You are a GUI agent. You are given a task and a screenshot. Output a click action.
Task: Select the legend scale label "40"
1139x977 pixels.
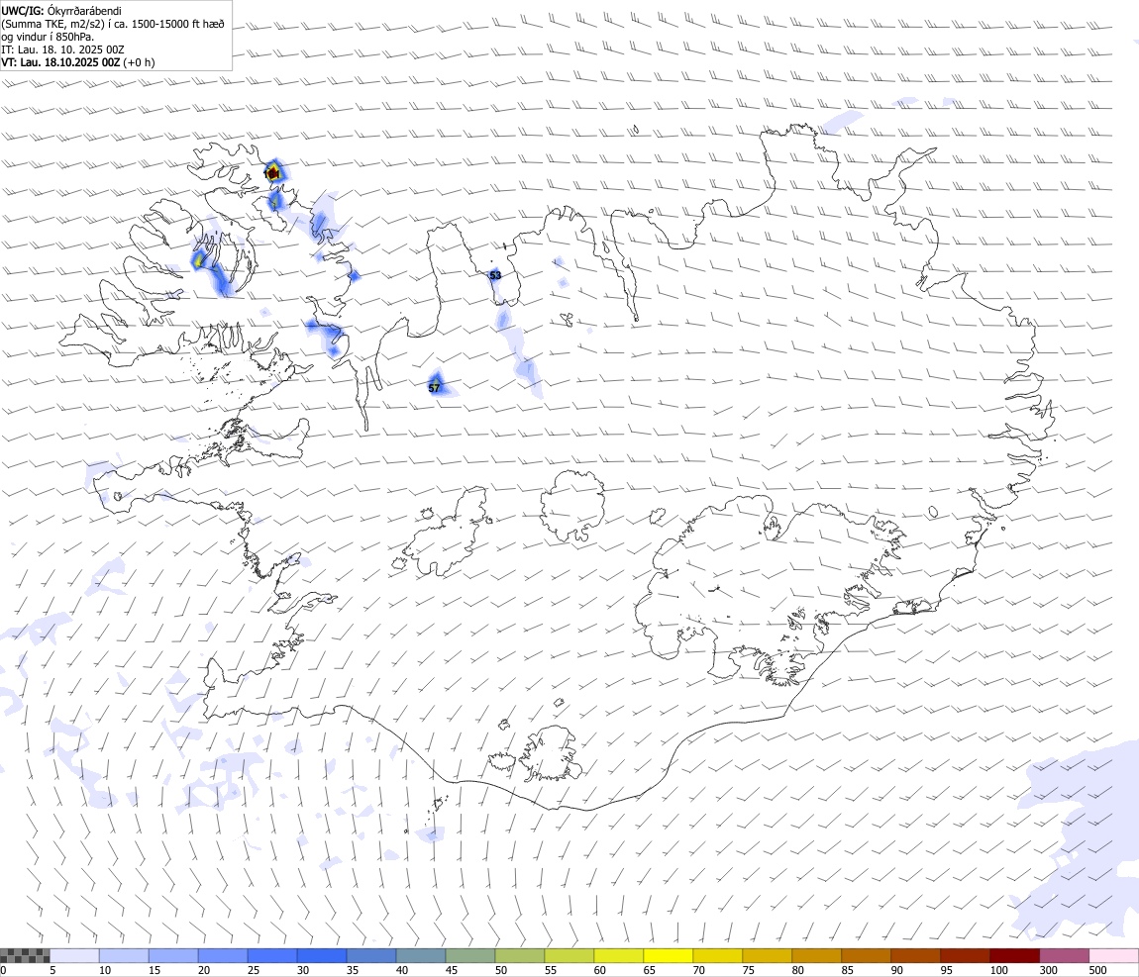[402, 970]
